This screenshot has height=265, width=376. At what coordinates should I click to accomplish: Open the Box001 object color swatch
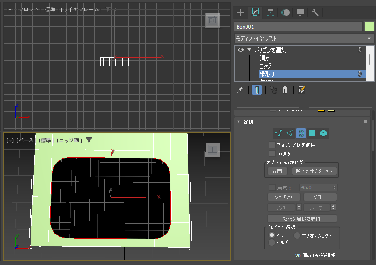click(369, 27)
